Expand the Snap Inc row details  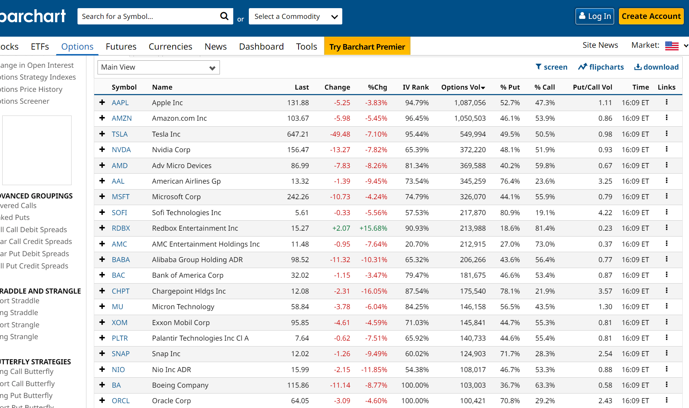[102, 354]
